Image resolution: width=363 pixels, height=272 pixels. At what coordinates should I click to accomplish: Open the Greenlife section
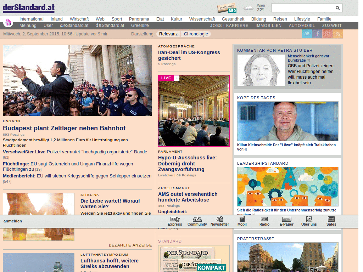click(x=140, y=25)
